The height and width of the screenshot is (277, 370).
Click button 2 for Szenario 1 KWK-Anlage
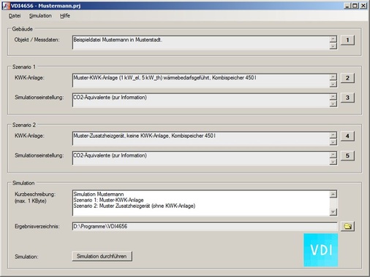click(347, 78)
